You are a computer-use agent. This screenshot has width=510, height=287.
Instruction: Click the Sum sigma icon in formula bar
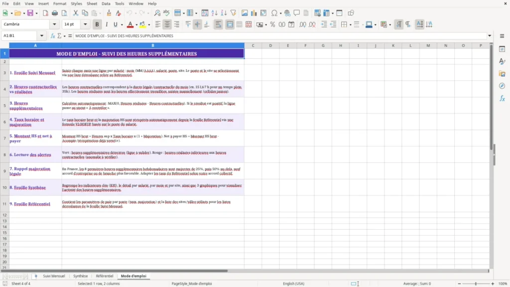pos(59,36)
